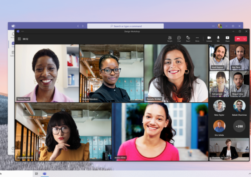Screen dimensions: 251x177
Task: Open Calendar in the Teams sidebar
Action: pos(13,53)
